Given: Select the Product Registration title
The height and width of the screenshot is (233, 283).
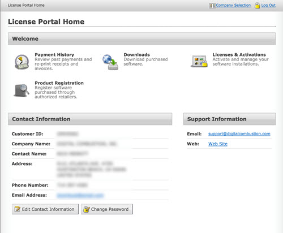Looking at the screenshot, I should 59,83.
